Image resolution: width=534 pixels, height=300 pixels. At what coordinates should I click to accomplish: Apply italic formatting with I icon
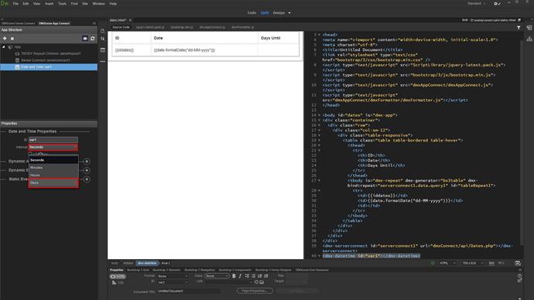[240, 276]
